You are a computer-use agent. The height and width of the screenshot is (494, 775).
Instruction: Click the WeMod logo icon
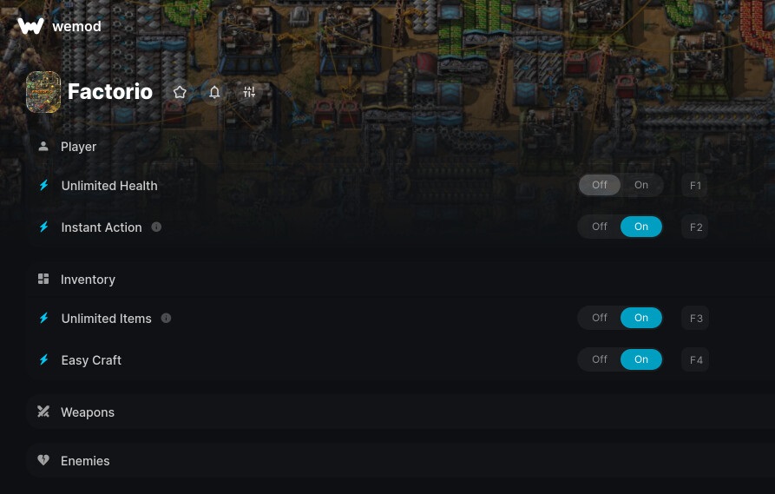[x=30, y=26]
